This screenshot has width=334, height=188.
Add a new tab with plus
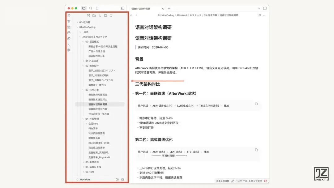click(x=169, y=9)
